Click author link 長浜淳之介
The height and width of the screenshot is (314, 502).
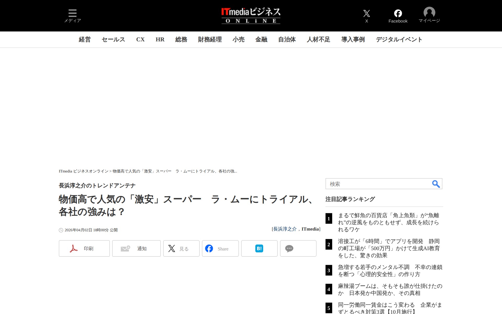coord(285,229)
